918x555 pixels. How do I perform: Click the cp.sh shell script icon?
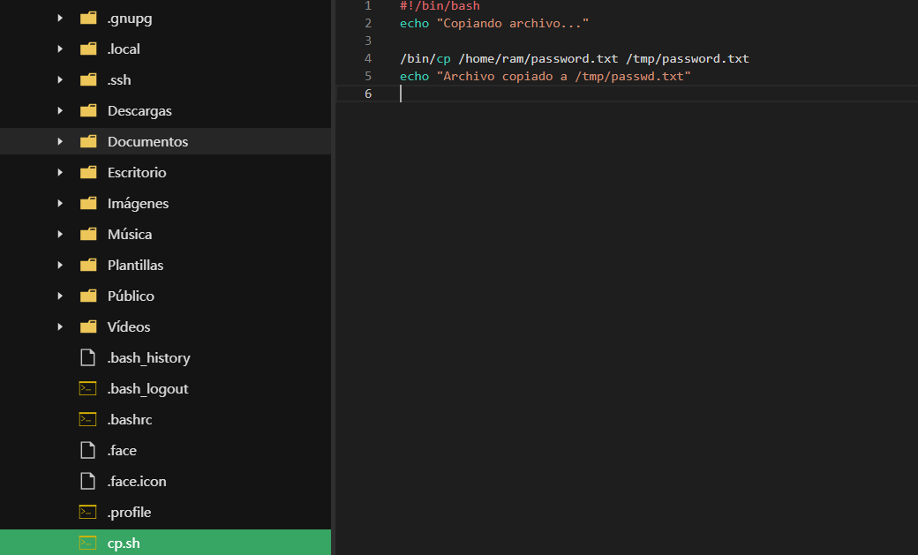[87, 544]
